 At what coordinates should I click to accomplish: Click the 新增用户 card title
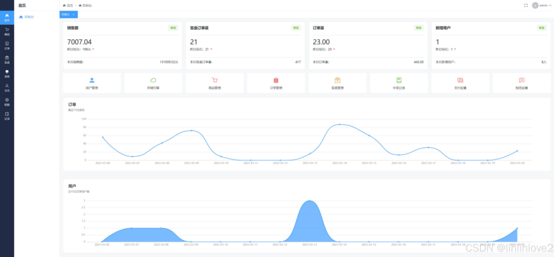(x=443, y=28)
